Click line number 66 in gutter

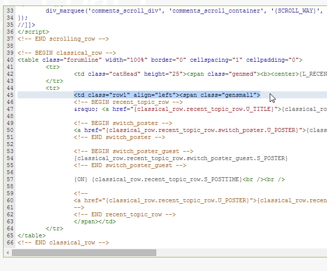(10, 243)
